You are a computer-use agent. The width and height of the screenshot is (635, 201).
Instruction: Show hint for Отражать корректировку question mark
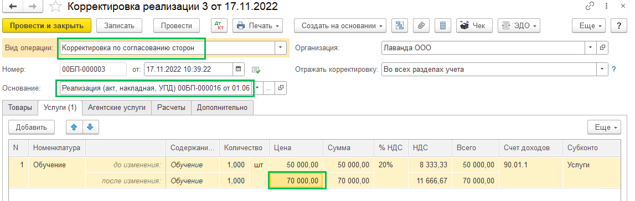pyautogui.click(x=614, y=70)
